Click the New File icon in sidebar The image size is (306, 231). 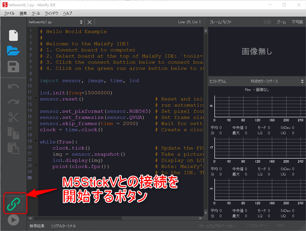point(14,35)
